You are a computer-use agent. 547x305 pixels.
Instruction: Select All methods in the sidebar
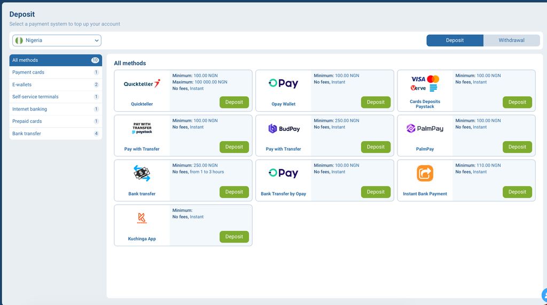(56, 60)
